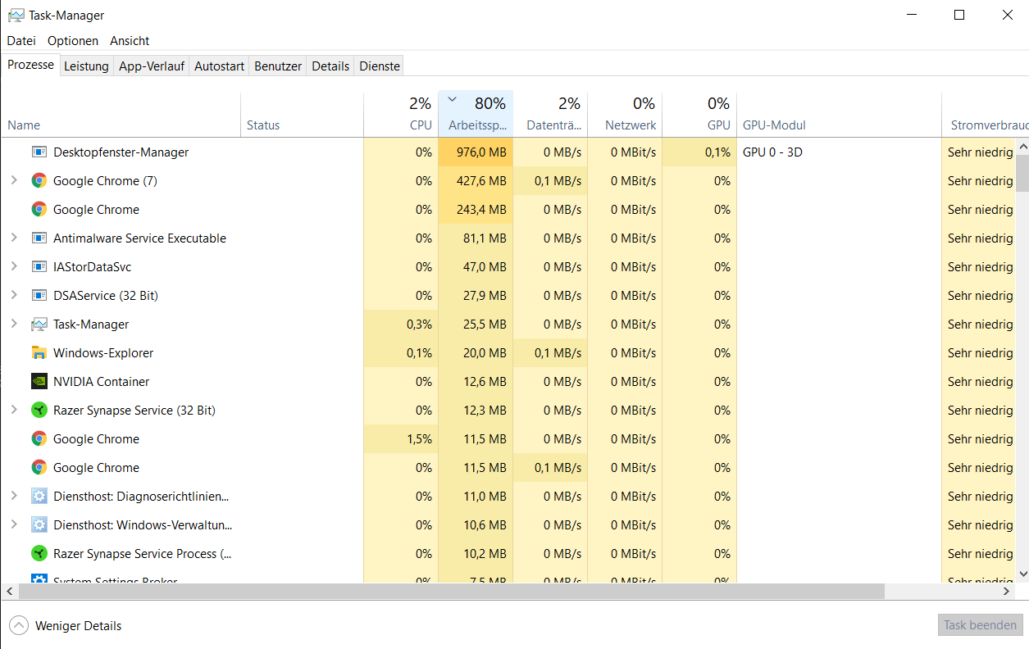Click the Razer Synapse Service (32 Bit) icon
The width and height of the screenshot is (1029, 649).
tap(39, 411)
